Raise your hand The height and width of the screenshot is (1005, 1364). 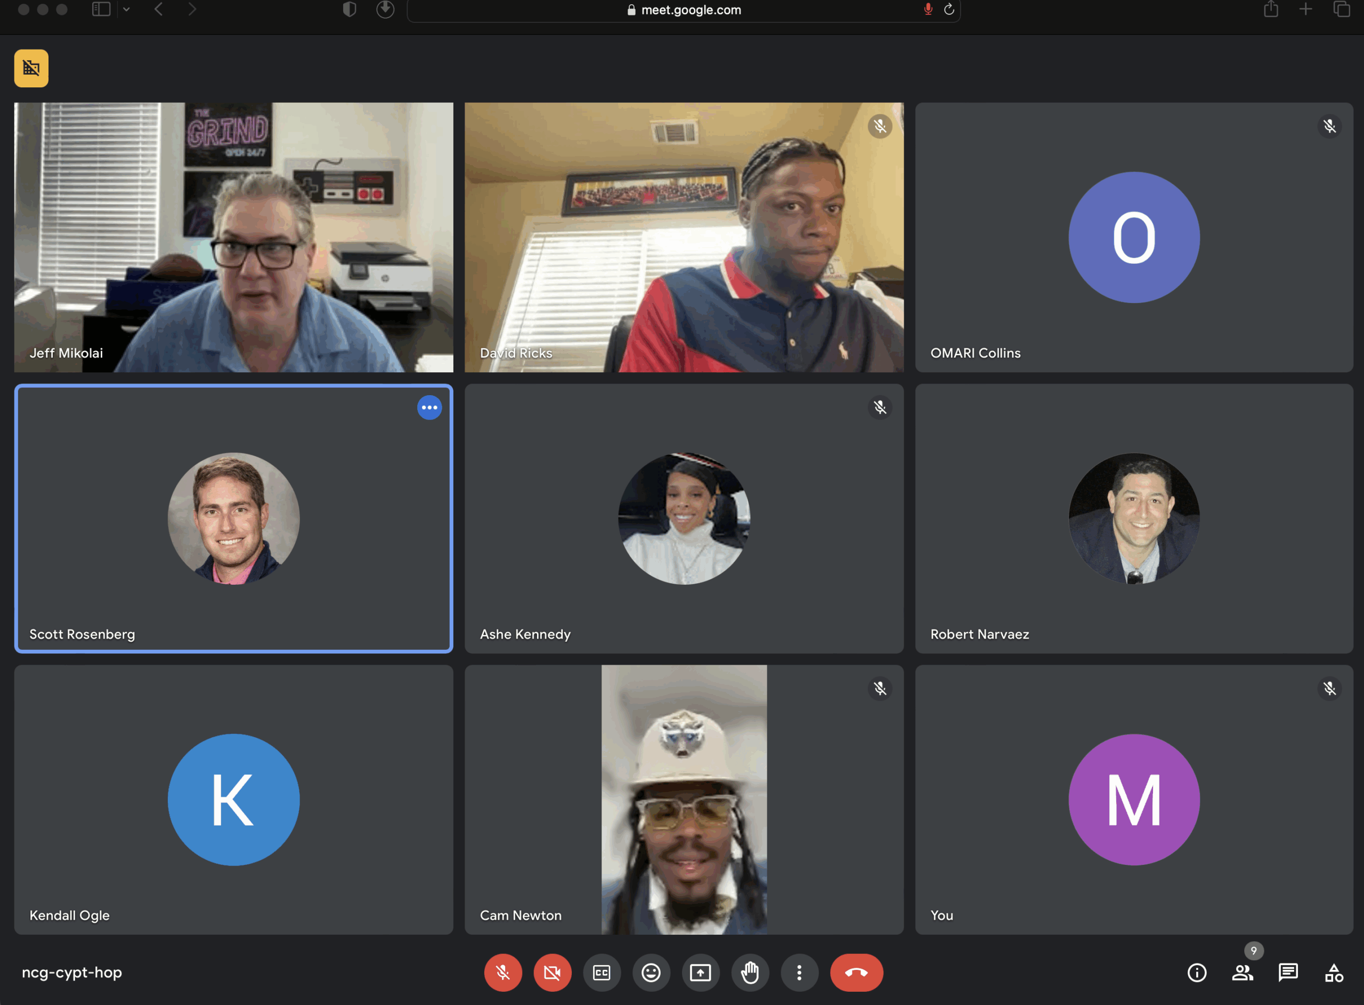point(750,972)
